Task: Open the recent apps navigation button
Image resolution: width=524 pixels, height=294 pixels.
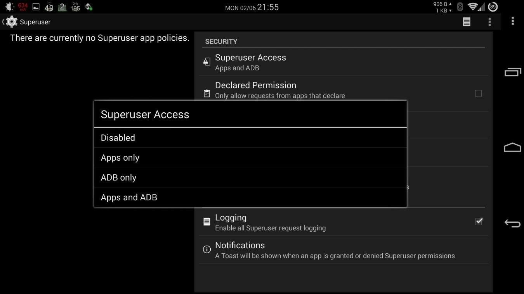Action: (x=512, y=72)
